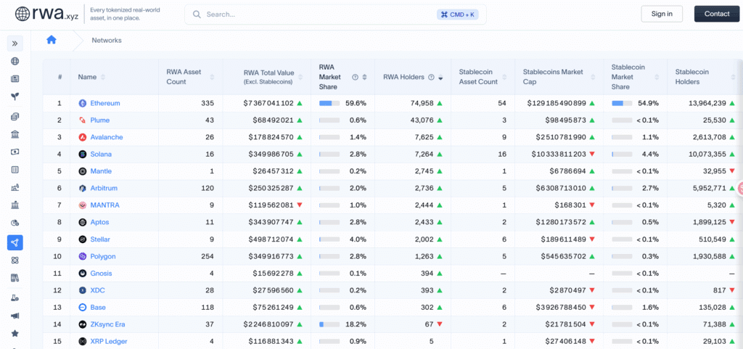Open the XRP Ledger network link
This screenshot has height=349, width=743.
109,342
